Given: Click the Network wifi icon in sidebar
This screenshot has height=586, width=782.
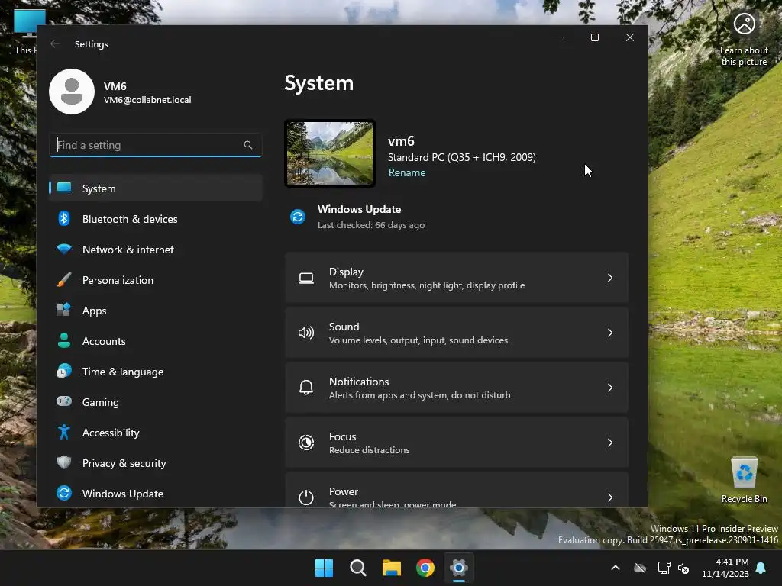Looking at the screenshot, I should click(64, 250).
